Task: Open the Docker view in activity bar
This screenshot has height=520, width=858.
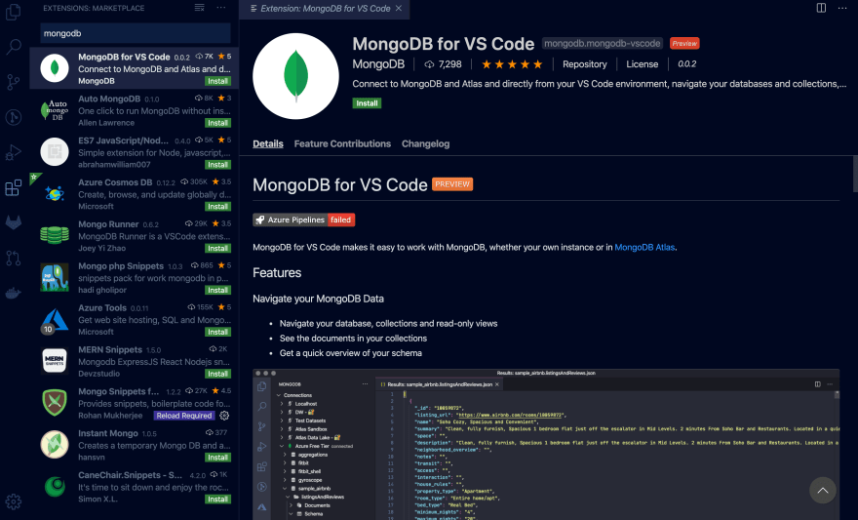Action: click(13, 293)
